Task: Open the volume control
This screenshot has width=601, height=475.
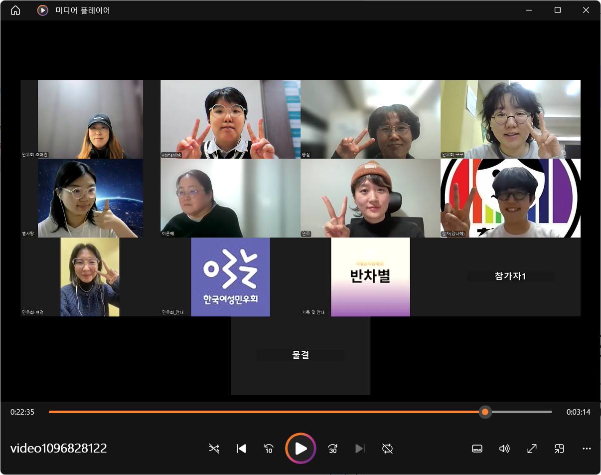Action: click(504, 449)
